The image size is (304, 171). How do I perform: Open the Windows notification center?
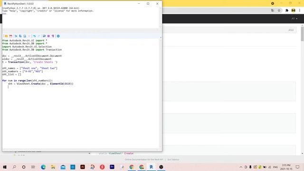(298, 167)
